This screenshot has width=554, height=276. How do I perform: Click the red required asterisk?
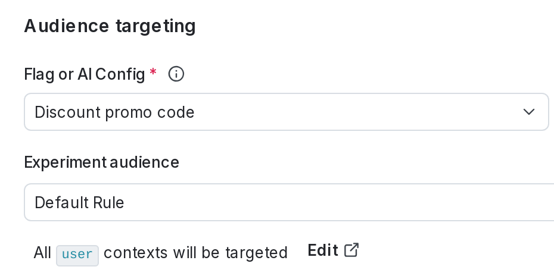[x=153, y=73]
